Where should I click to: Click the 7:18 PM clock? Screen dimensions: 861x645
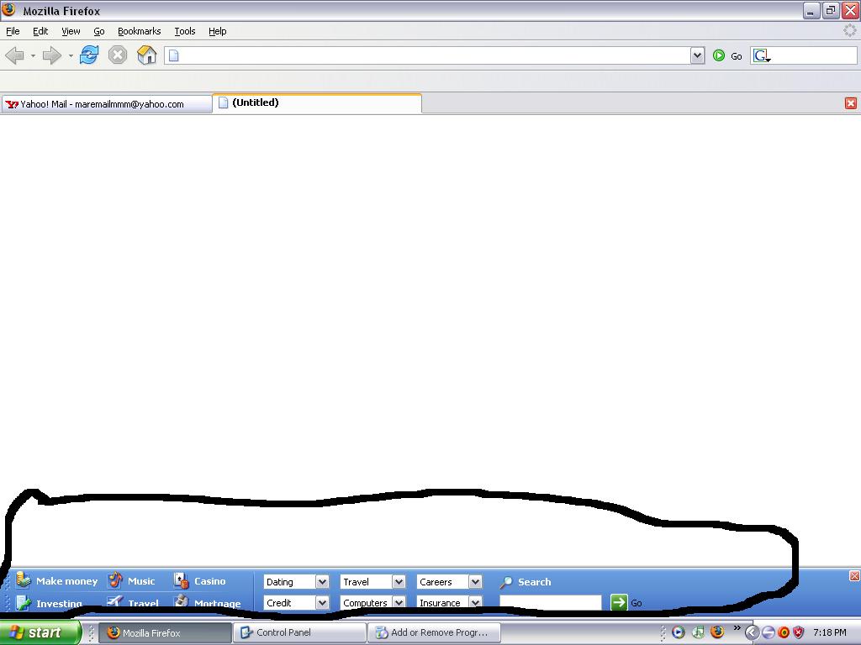pyautogui.click(x=830, y=633)
